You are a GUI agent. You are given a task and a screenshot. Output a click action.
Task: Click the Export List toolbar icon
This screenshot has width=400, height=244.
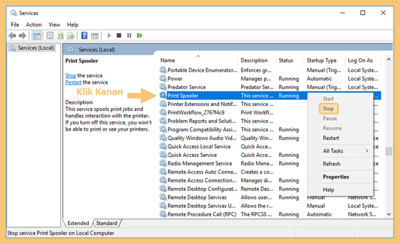(70, 35)
